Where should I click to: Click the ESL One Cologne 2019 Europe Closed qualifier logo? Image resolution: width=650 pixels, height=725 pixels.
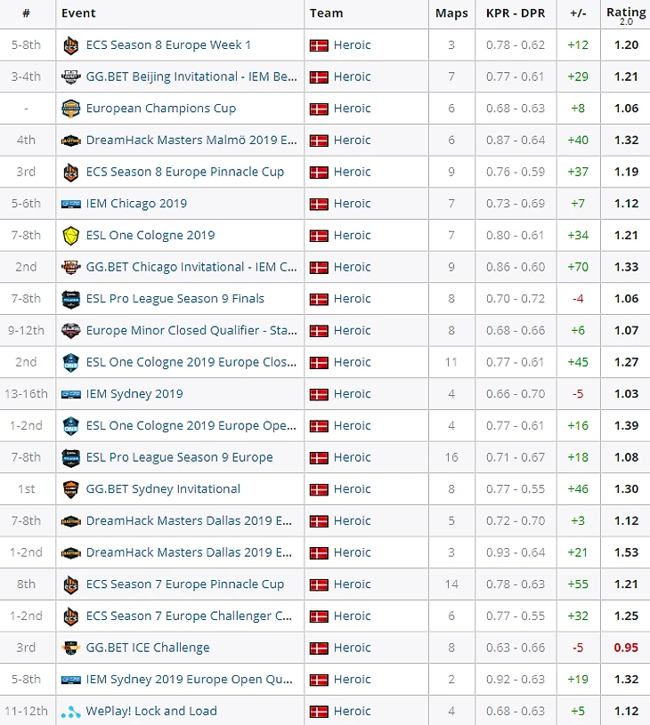click(71, 363)
